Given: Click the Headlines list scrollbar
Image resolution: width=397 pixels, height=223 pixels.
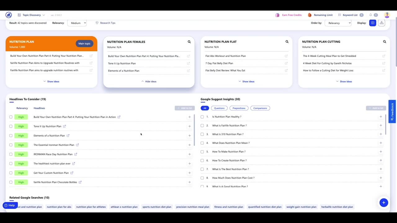Looking at the screenshot, I should (x=194, y=130).
